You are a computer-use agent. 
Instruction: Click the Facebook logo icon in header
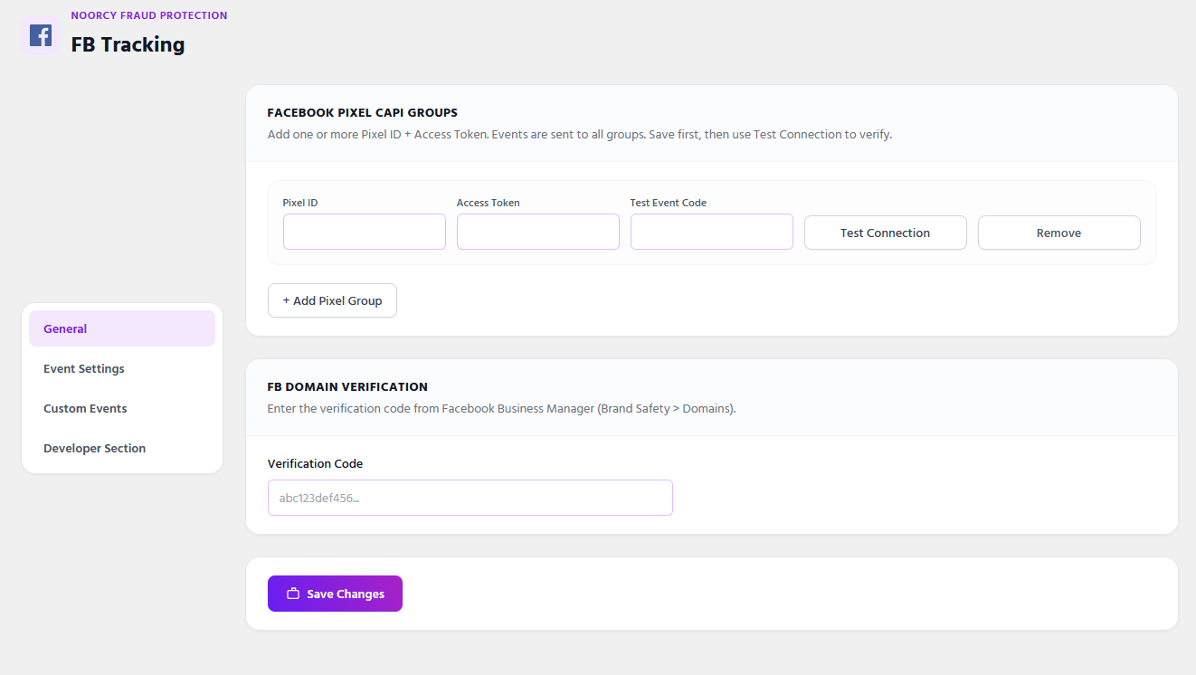click(41, 35)
